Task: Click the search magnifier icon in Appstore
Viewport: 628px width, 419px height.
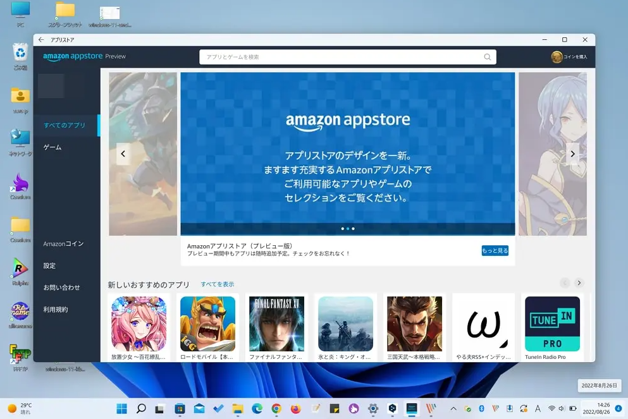Action: (x=487, y=57)
